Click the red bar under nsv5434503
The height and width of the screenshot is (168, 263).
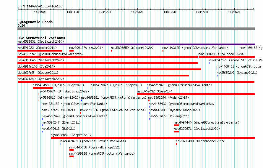pos(43,88)
